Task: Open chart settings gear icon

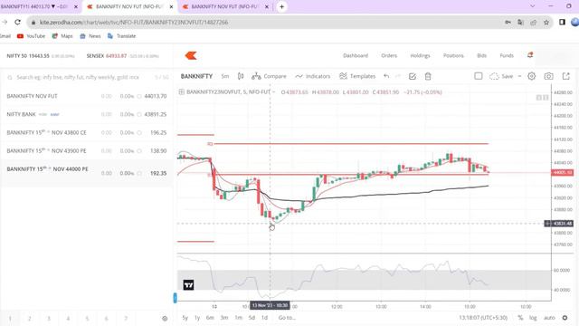Action: click(531, 76)
